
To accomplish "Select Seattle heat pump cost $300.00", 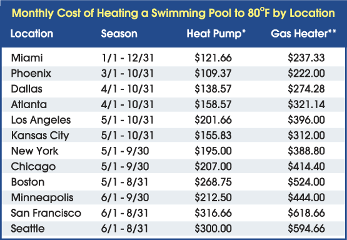I will pyautogui.click(x=213, y=229).
